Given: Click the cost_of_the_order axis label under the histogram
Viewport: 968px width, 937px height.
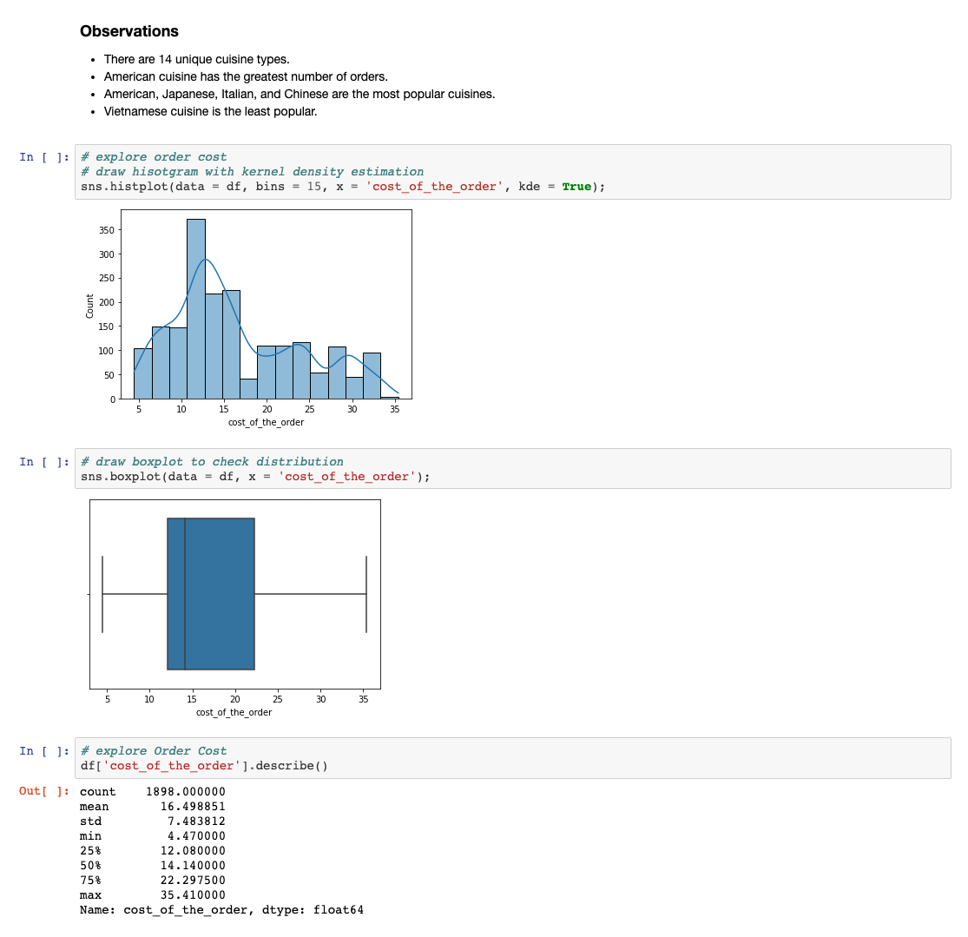Looking at the screenshot, I should 265,422.
